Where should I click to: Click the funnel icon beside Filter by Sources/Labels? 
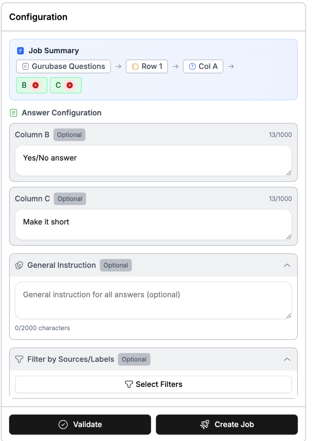(x=19, y=359)
